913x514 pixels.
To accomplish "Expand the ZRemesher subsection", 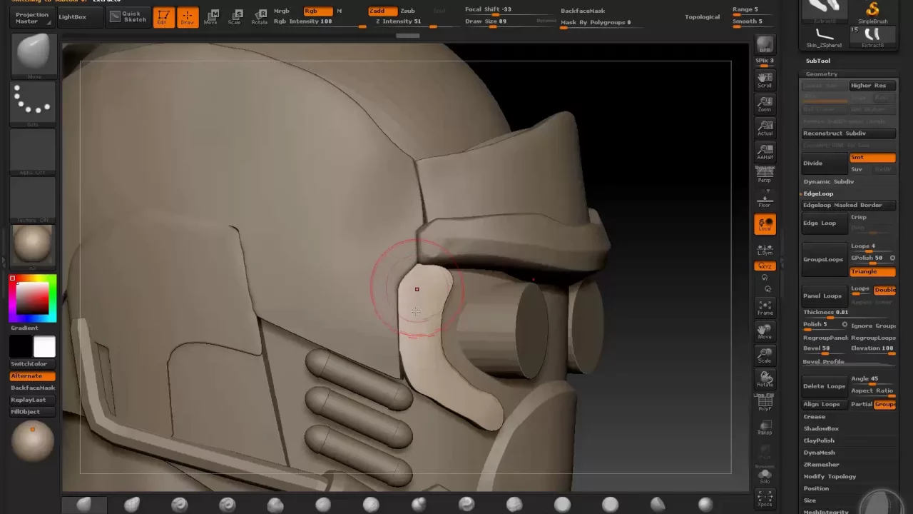I will [821, 465].
